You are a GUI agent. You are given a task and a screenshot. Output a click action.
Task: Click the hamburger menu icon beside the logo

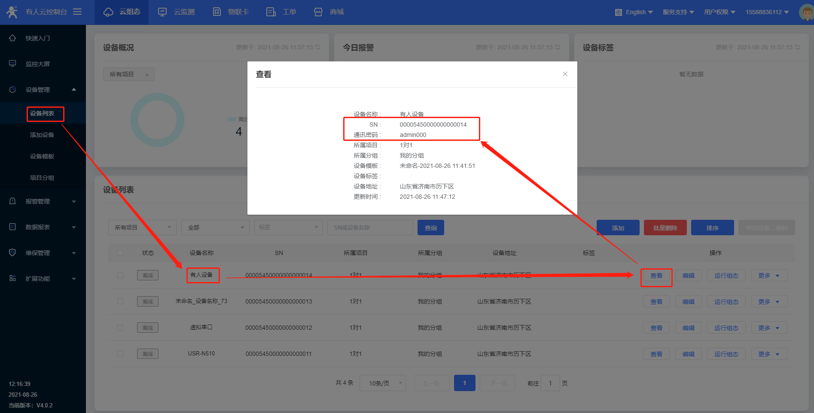[77, 12]
